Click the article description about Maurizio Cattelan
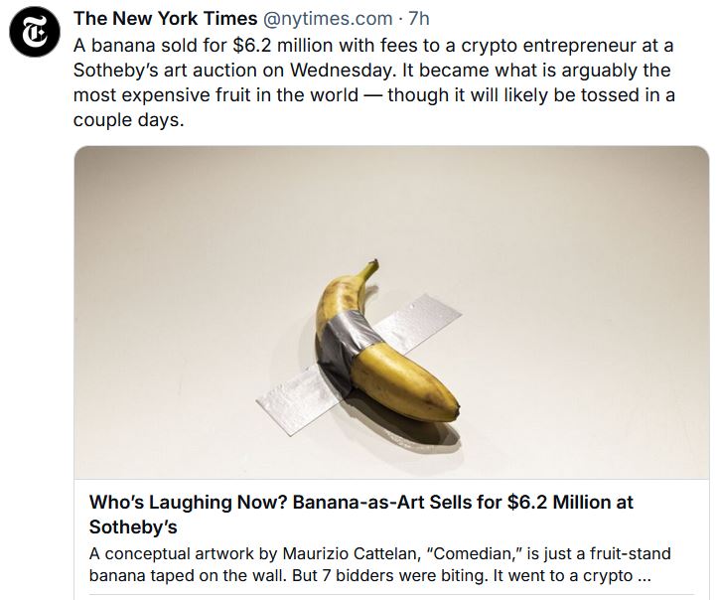Viewport: 716px width, 600px height. coord(379,564)
